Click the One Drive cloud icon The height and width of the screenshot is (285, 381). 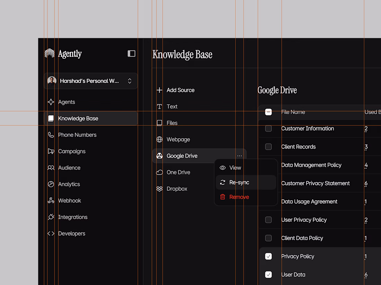159,172
